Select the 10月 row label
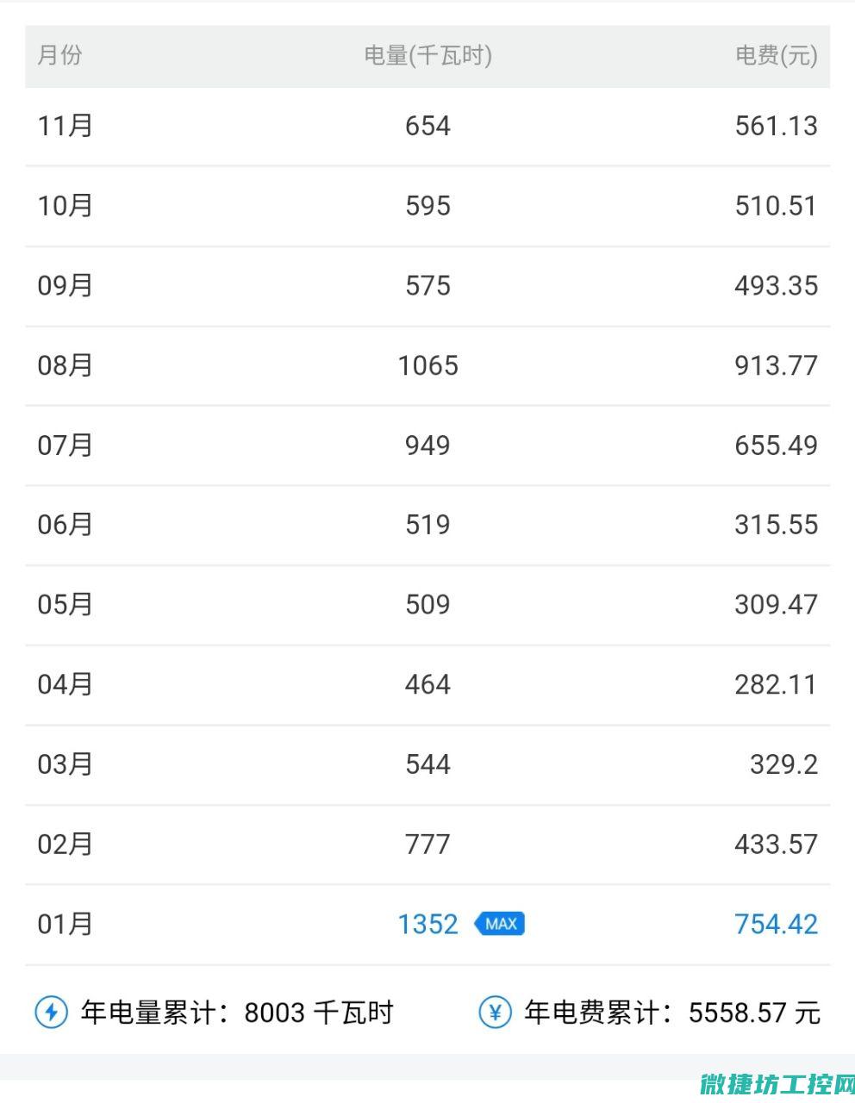The image size is (855, 1103). coord(65,206)
